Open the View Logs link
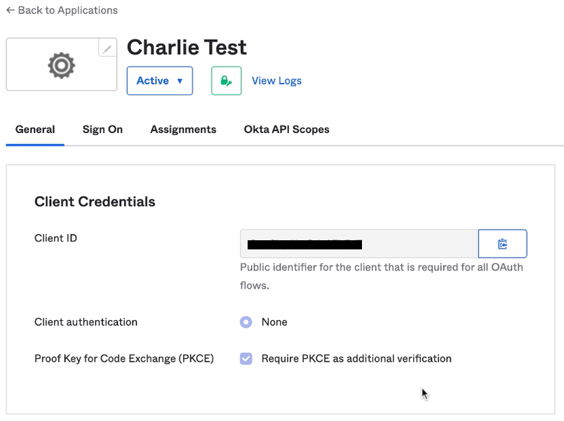Viewport: 564px width, 421px height. click(x=276, y=81)
